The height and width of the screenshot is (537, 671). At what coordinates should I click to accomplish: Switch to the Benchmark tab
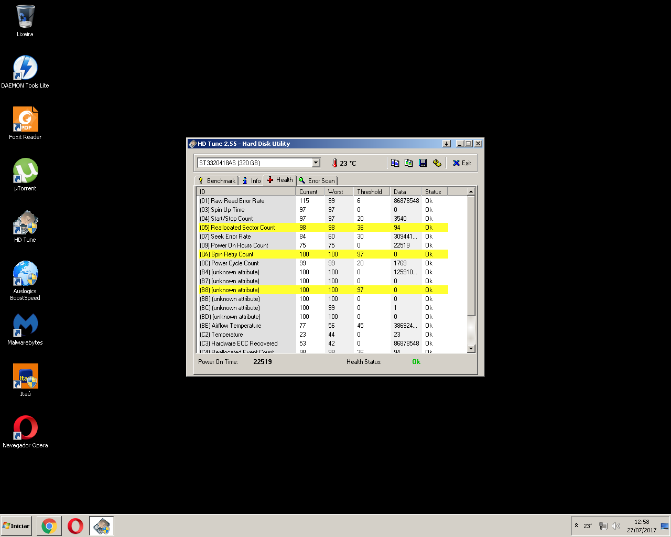217,180
